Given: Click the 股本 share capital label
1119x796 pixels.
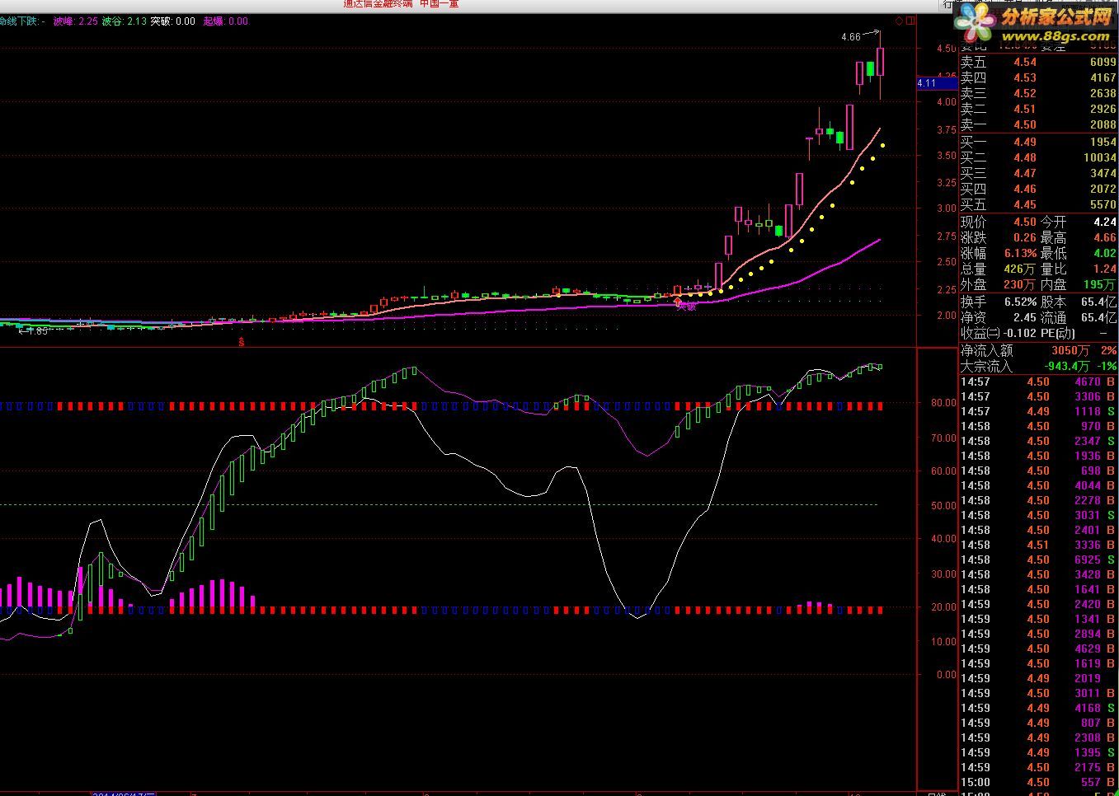Looking at the screenshot, I should 1053,302.
